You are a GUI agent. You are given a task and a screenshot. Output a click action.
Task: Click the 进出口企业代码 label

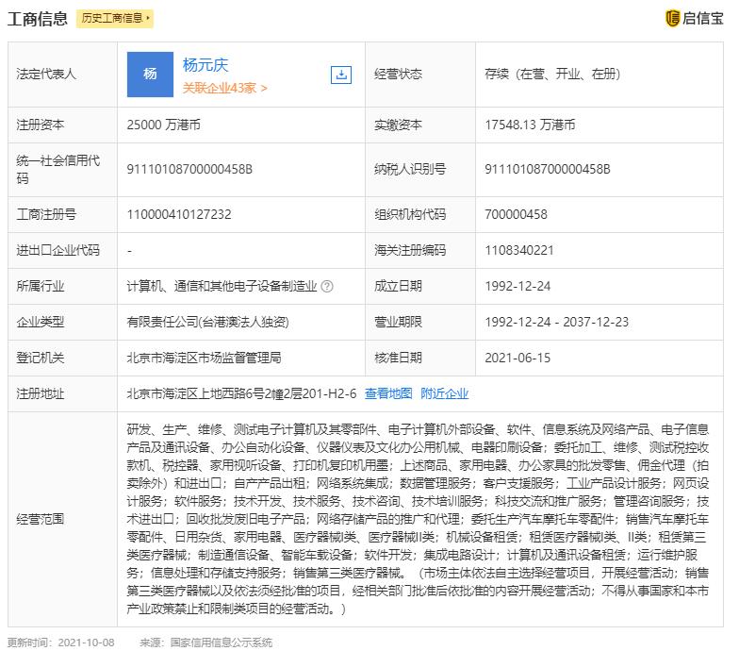(58, 250)
